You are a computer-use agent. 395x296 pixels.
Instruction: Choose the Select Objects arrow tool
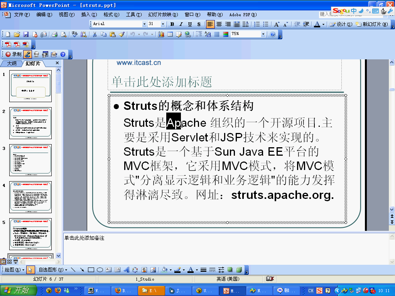[x=30, y=270]
